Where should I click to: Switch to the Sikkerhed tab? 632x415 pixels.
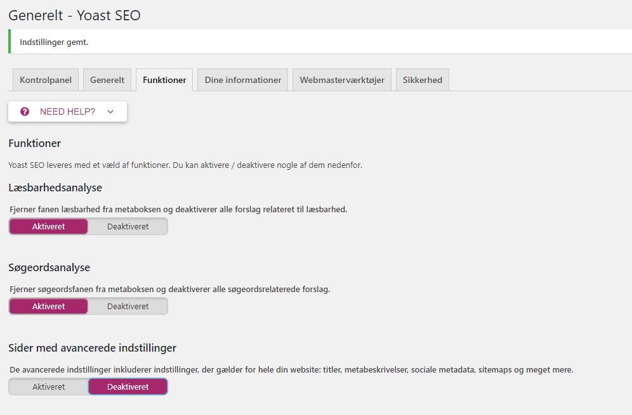[423, 80]
